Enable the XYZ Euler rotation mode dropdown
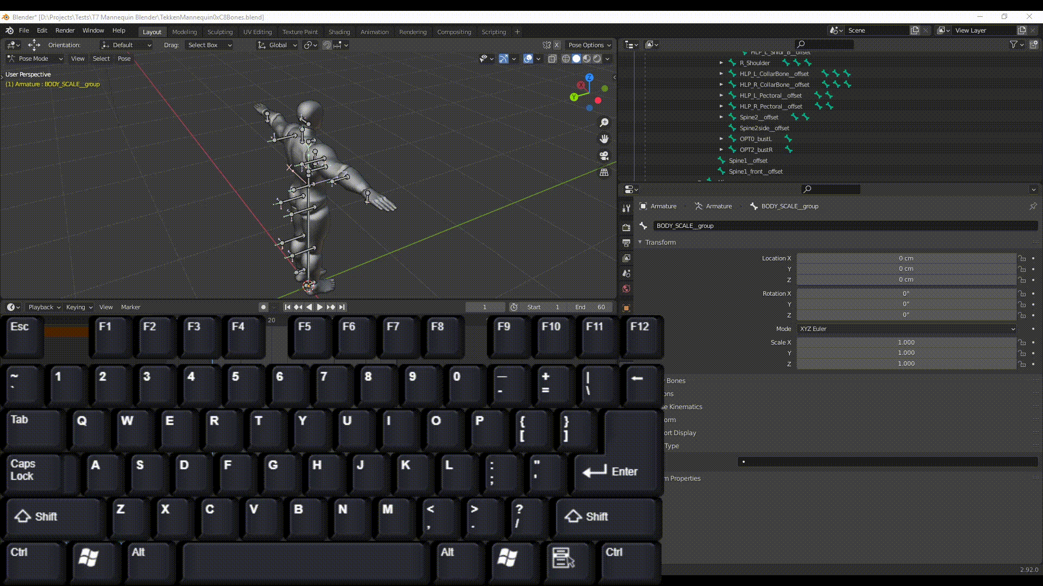Viewport: 1043px width, 586px height. click(x=906, y=328)
